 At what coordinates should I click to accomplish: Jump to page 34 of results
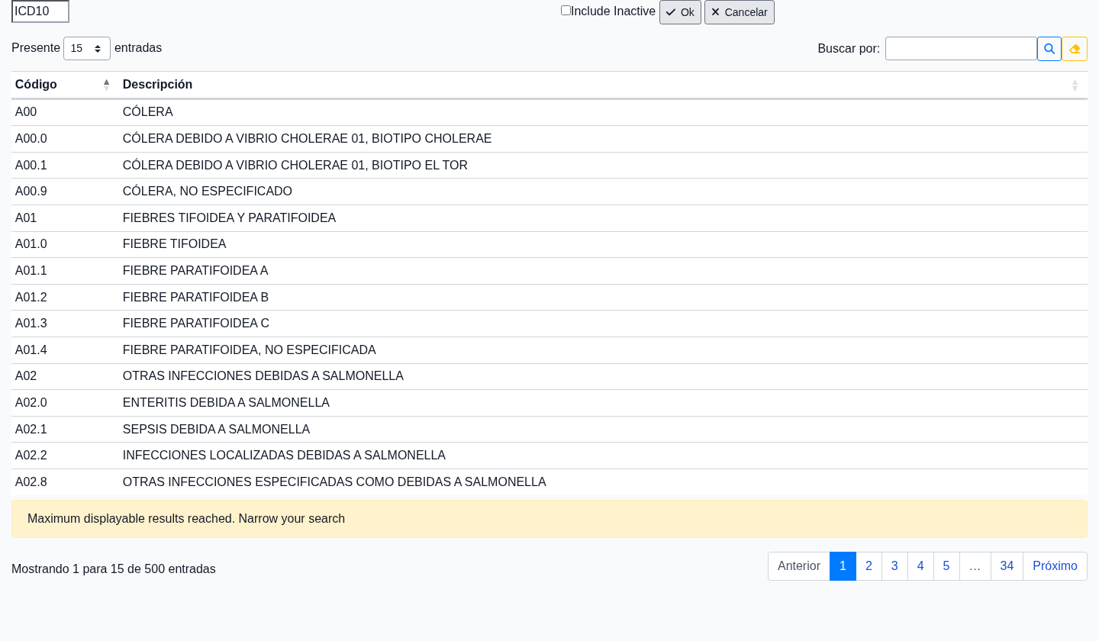point(1007,566)
